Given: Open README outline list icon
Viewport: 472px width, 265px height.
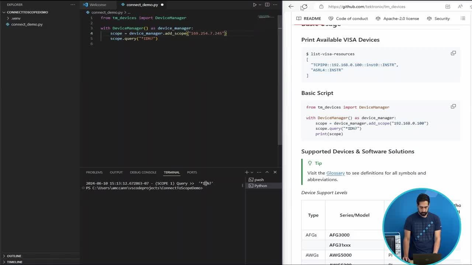Looking at the screenshot, I should (463, 18).
